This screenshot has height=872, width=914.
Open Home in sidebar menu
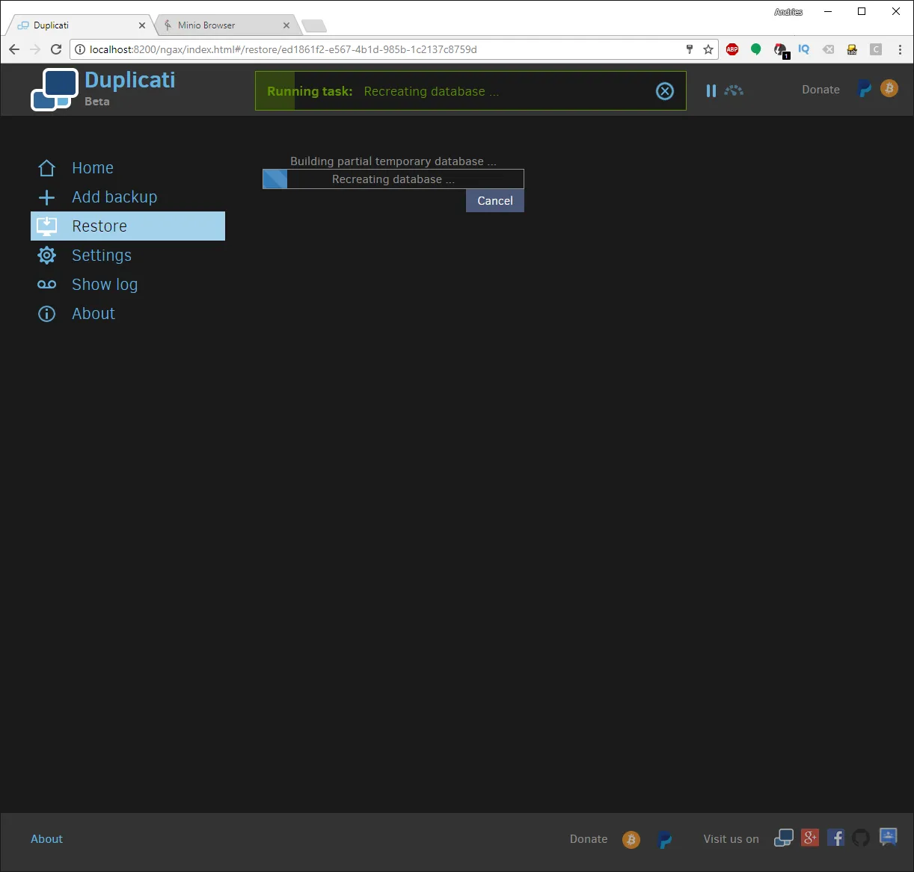[x=128, y=168]
